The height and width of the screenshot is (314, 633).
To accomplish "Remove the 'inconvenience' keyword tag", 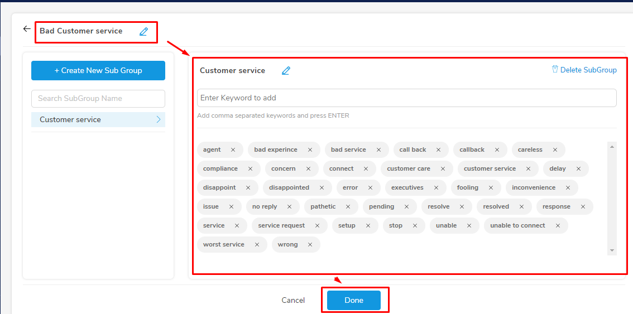I will [568, 187].
